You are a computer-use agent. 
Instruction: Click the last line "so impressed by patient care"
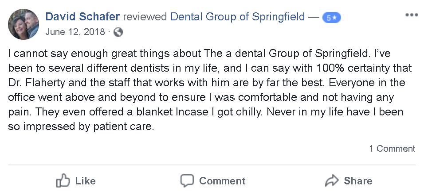(x=81, y=126)
